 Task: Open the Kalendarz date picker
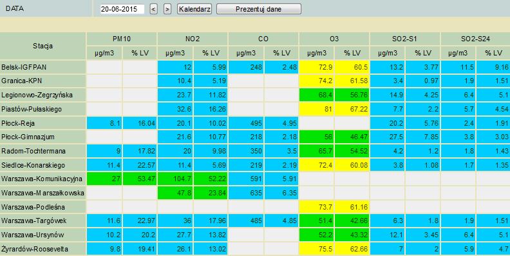[194, 9]
